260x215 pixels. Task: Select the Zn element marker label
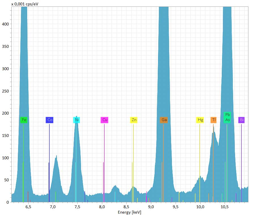point(134,120)
